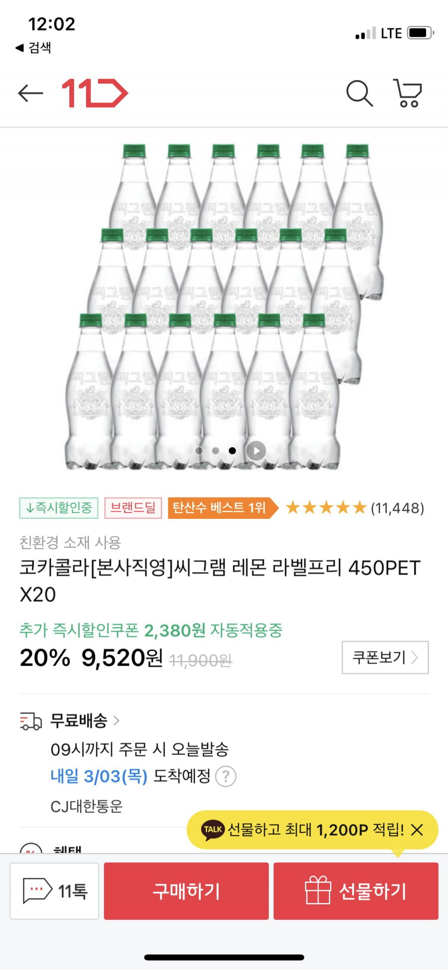448x970 pixels.
Task: Open the 11톡 chat button
Action: click(x=55, y=891)
